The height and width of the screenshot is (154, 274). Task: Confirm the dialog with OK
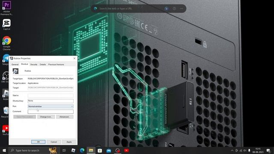[x=38, y=142]
